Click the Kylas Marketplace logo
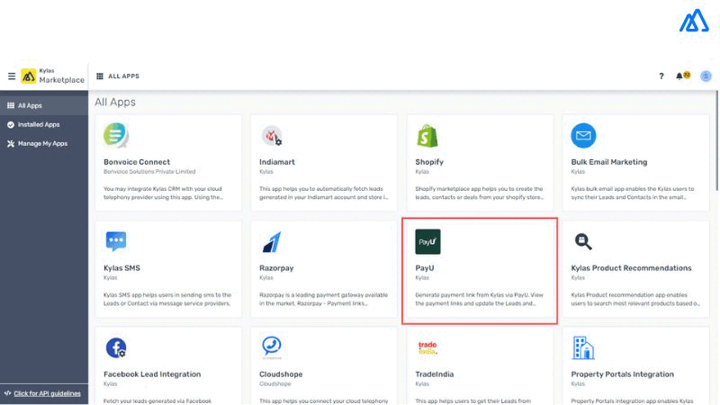720x405 pixels. (53, 76)
